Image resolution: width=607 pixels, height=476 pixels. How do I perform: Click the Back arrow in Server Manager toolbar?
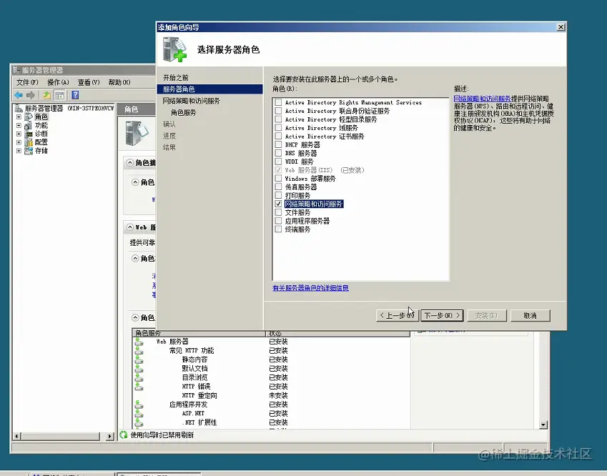(x=18, y=95)
